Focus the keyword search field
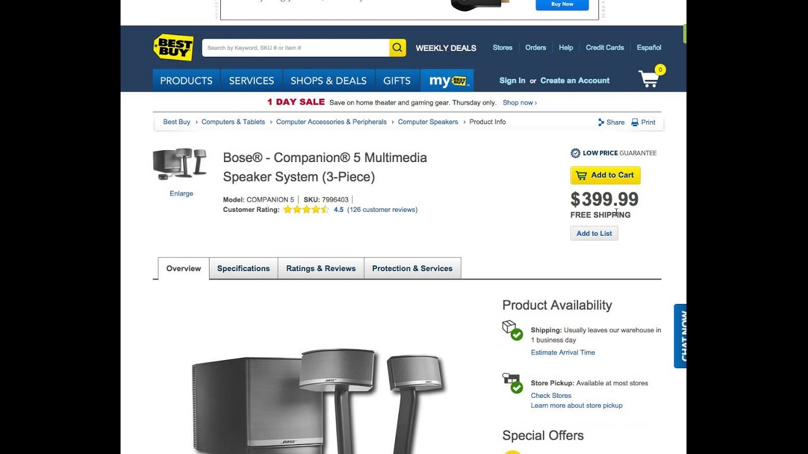The image size is (808, 454). 295,48
